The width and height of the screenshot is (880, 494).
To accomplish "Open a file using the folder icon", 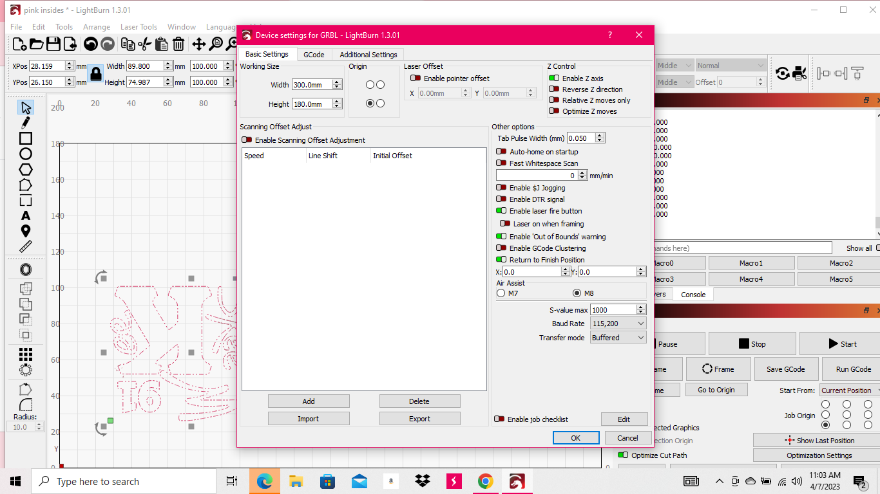I will (x=37, y=44).
